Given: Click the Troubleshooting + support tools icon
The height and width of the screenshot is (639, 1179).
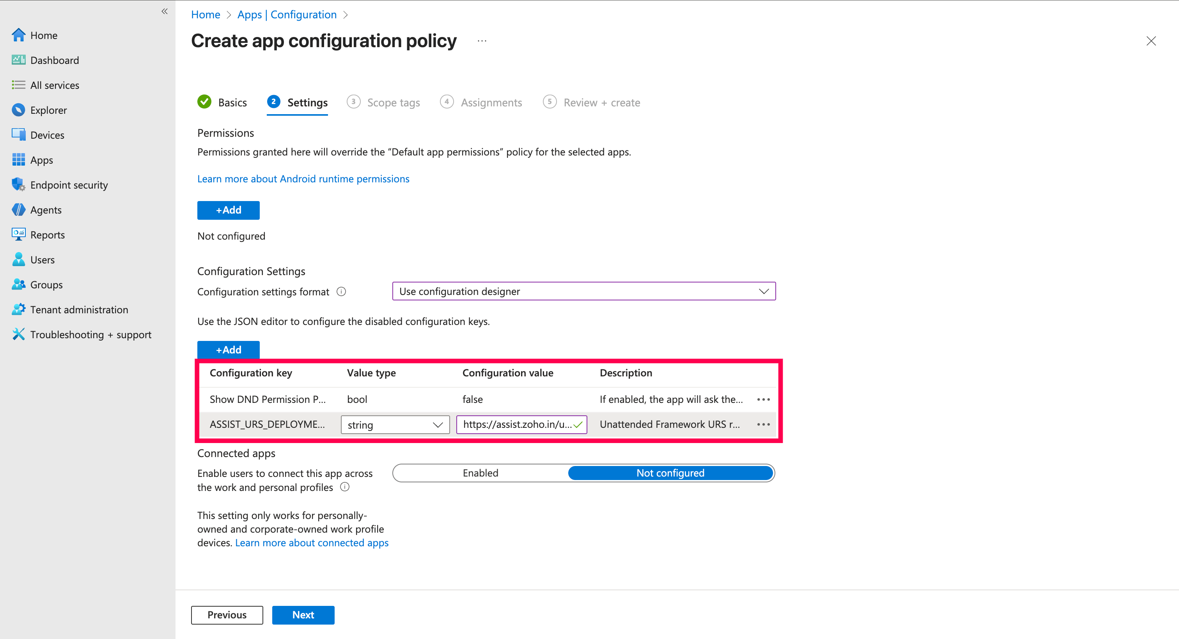Looking at the screenshot, I should pos(18,334).
